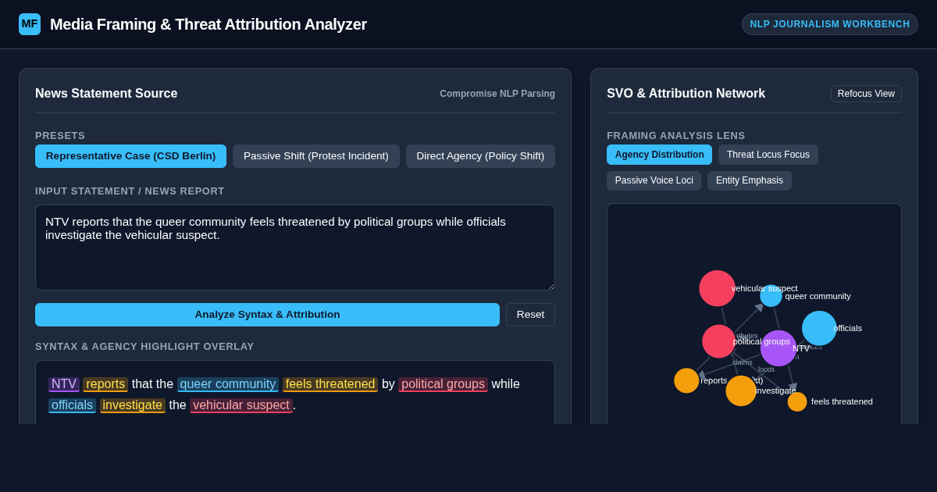Enable the Agency Distribution lens

click(x=659, y=155)
